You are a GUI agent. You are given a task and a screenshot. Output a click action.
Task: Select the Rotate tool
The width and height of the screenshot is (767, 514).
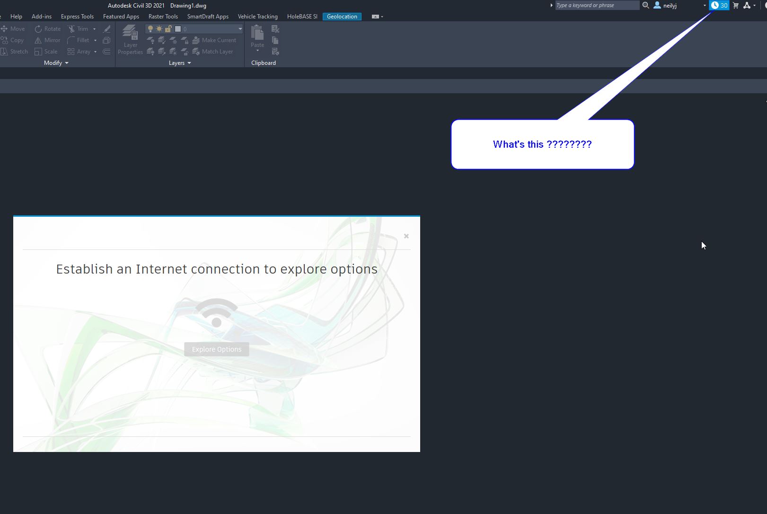click(47, 28)
